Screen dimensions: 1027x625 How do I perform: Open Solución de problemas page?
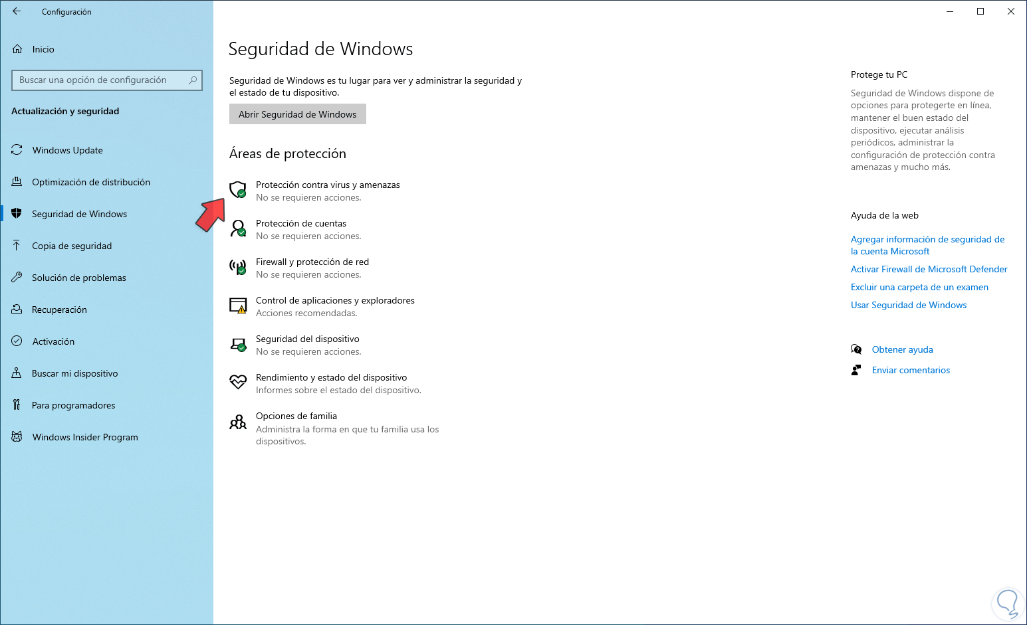tap(79, 278)
